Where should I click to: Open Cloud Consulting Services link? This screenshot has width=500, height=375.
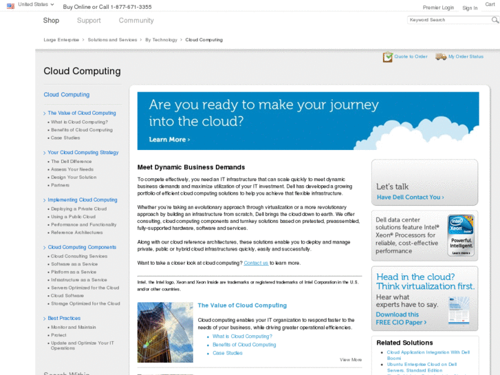click(79, 256)
